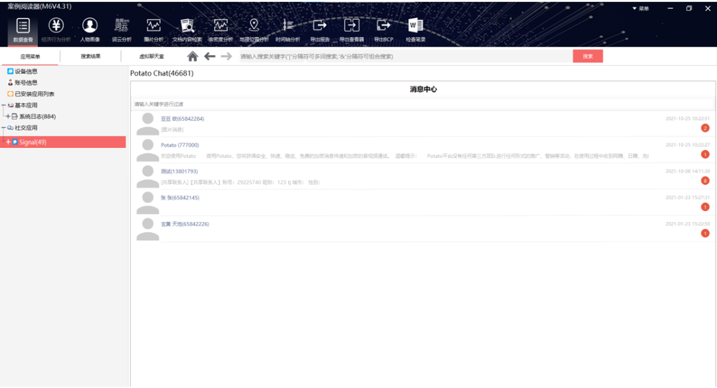Image resolution: width=717 pixels, height=388 pixels.
Task: Select the Signal(49) tree item
Action: pyautogui.click(x=33, y=142)
